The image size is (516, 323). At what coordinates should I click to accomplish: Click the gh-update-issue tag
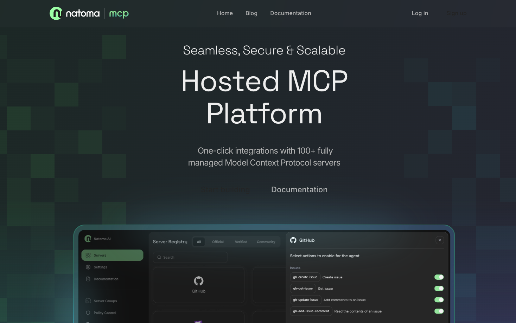tap(306, 300)
